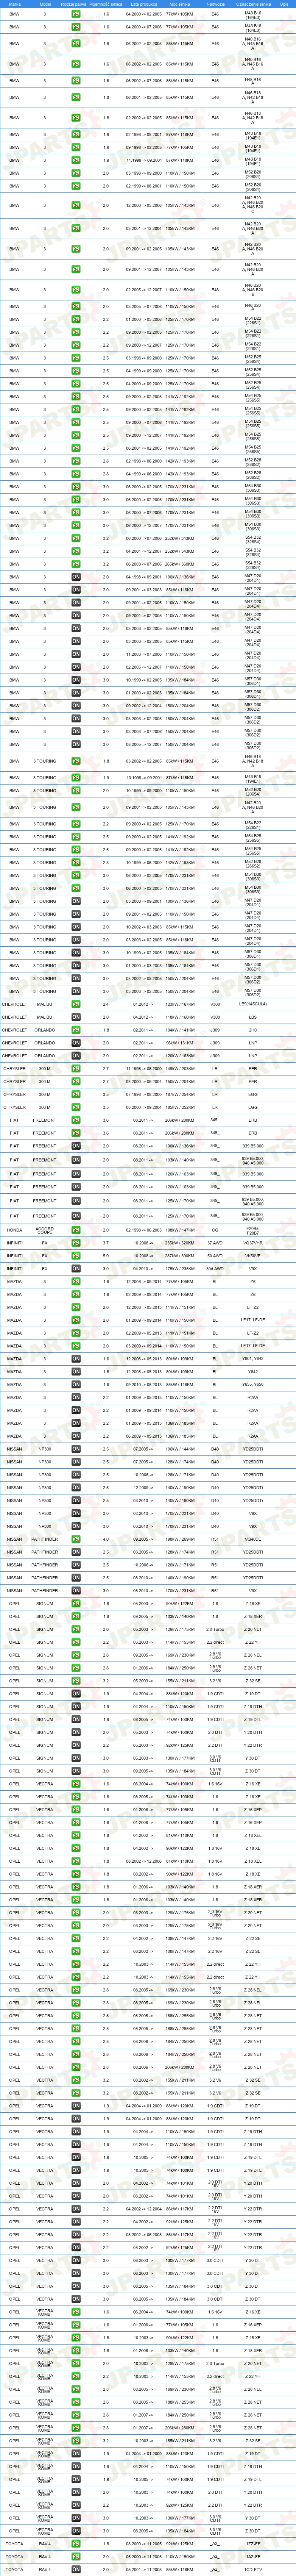This screenshot has height=2576, width=296.
Task: Click the Oznaczenie silnika column header
Action: 253,4
